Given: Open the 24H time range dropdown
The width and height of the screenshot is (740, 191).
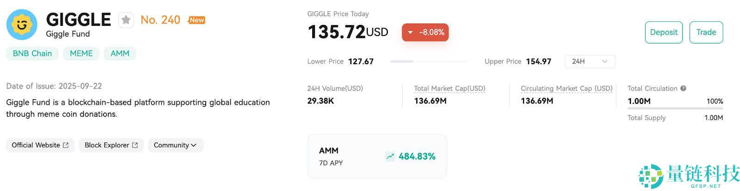Looking at the screenshot, I should point(590,61).
